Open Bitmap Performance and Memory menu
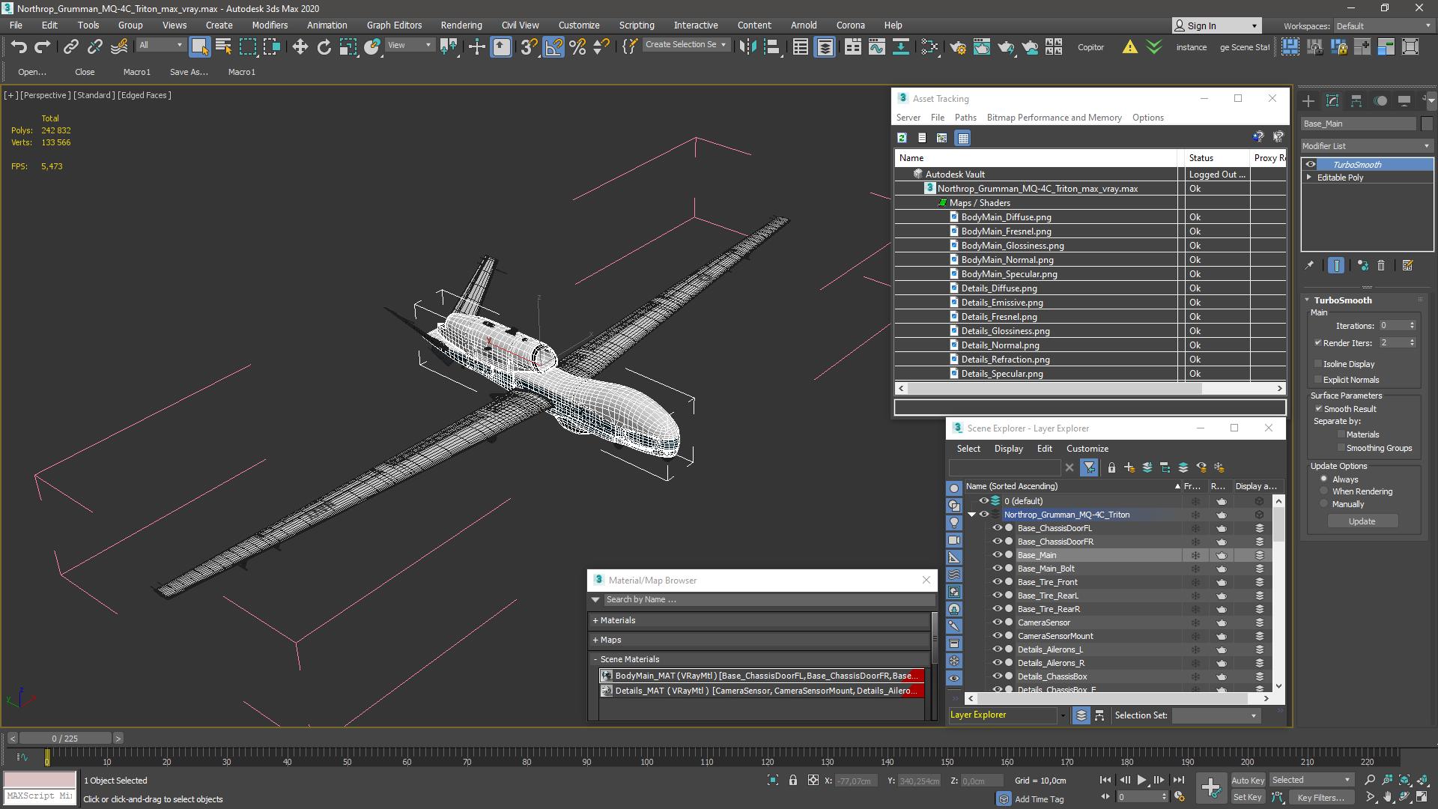The width and height of the screenshot is (1438, 809). click(x=1054, y=118)
